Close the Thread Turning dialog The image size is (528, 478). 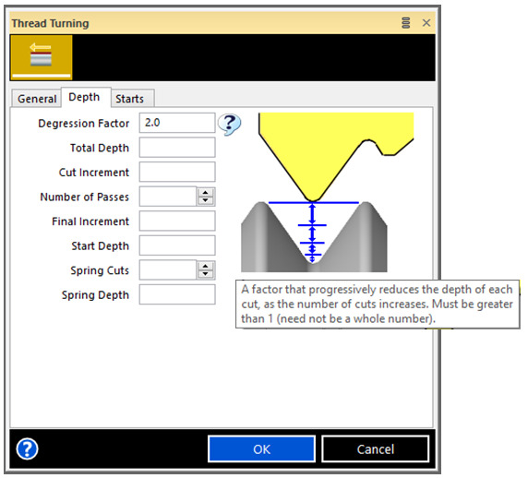(426, 23)
